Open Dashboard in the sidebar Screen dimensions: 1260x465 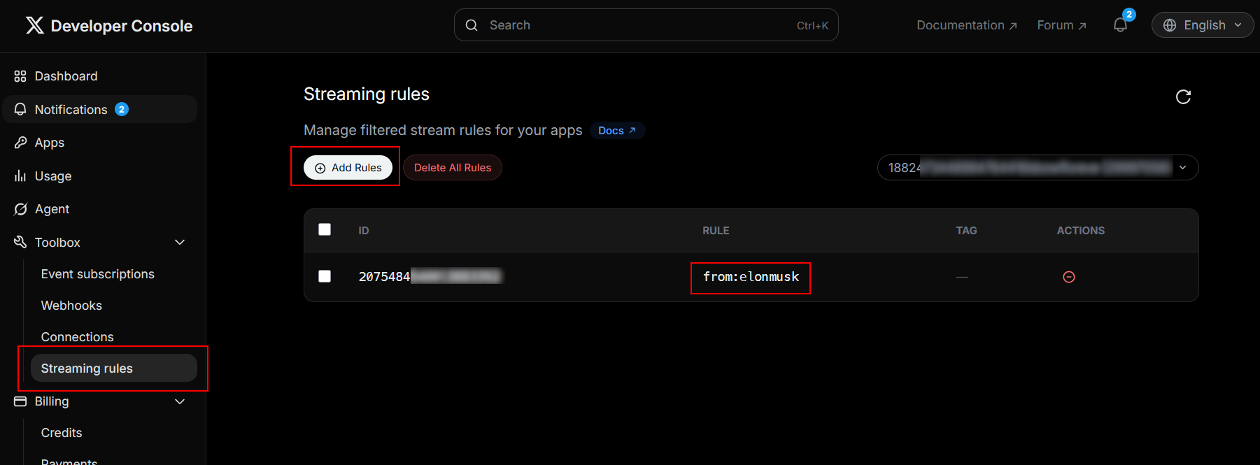coord(100,76)
